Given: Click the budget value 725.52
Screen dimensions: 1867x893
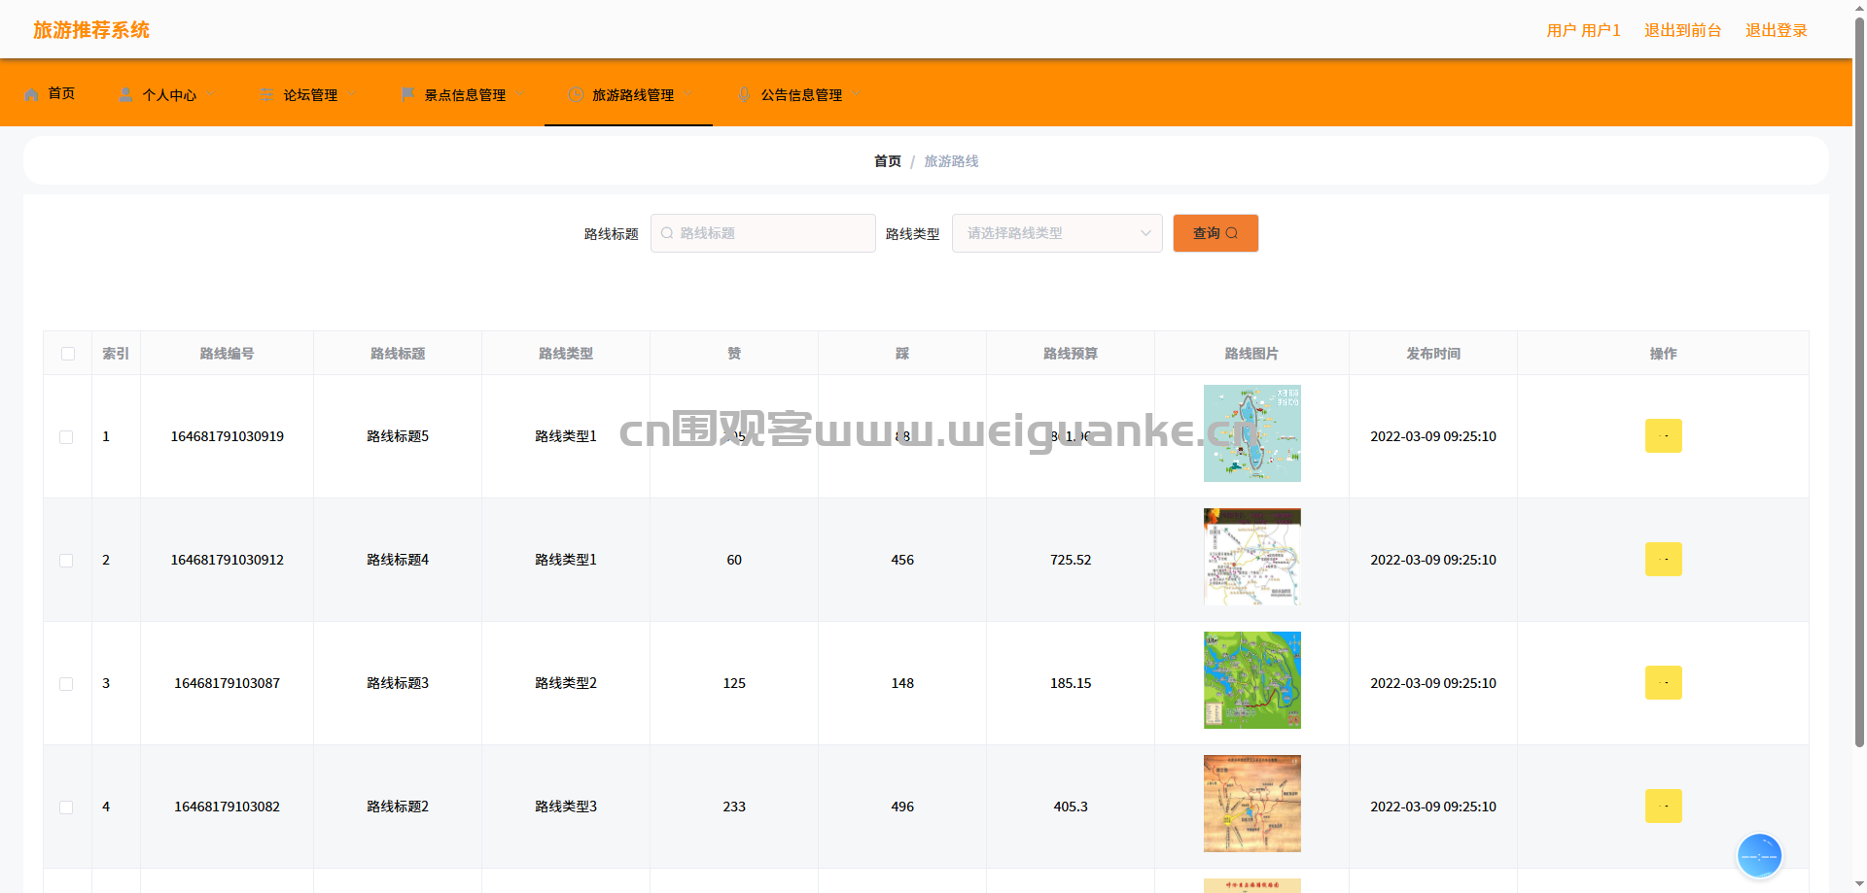Looking at the screenshot, I should click(x=1071, y=560).
